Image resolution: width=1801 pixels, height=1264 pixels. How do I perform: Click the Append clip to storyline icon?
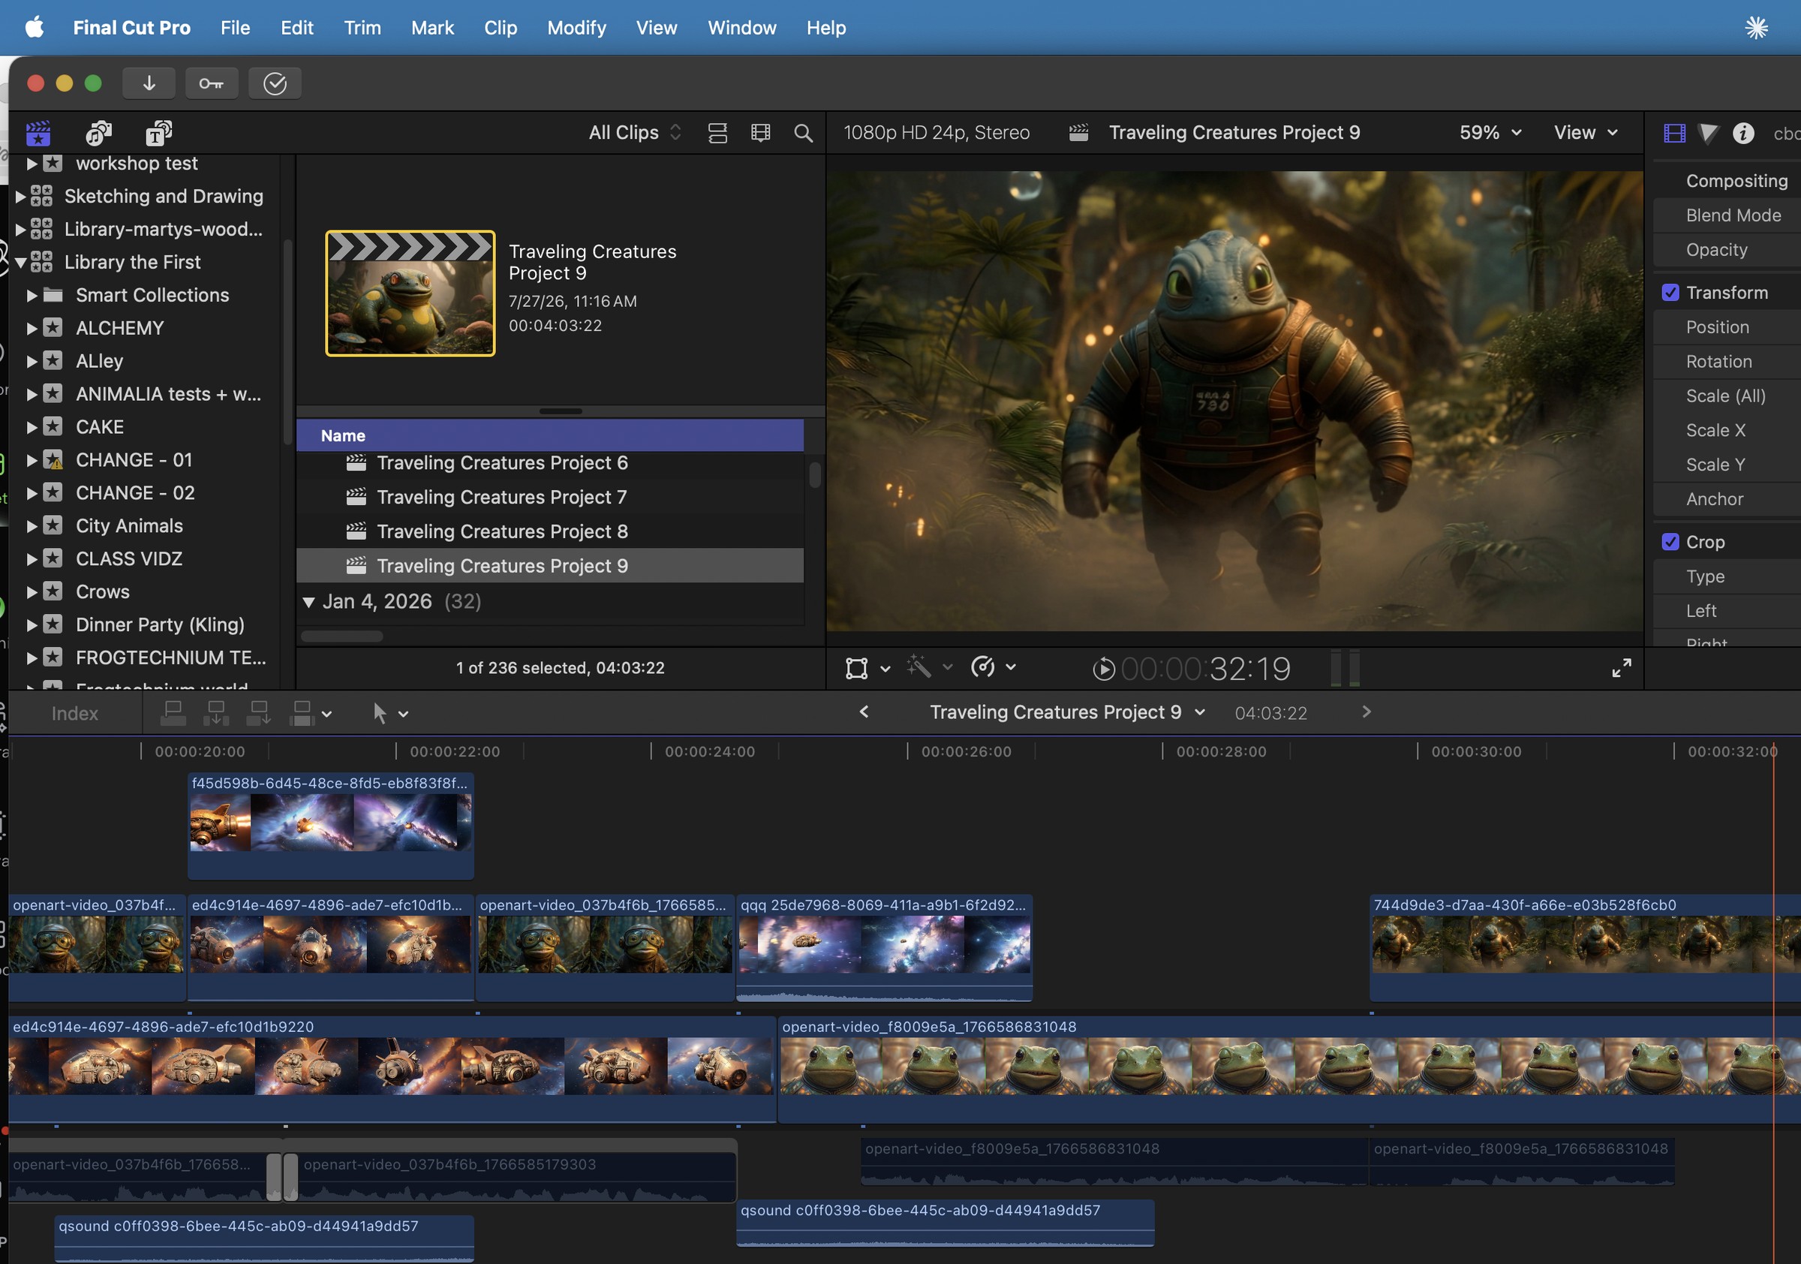[258, 713]
